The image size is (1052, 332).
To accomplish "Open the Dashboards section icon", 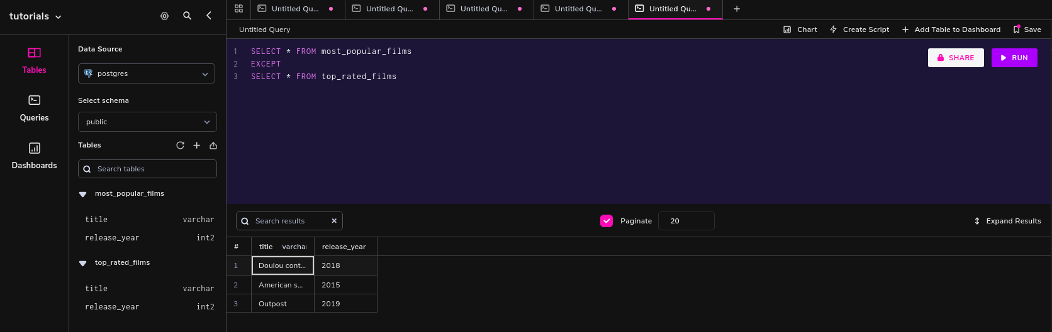I will pyautogui.click(x=35, y=148).
